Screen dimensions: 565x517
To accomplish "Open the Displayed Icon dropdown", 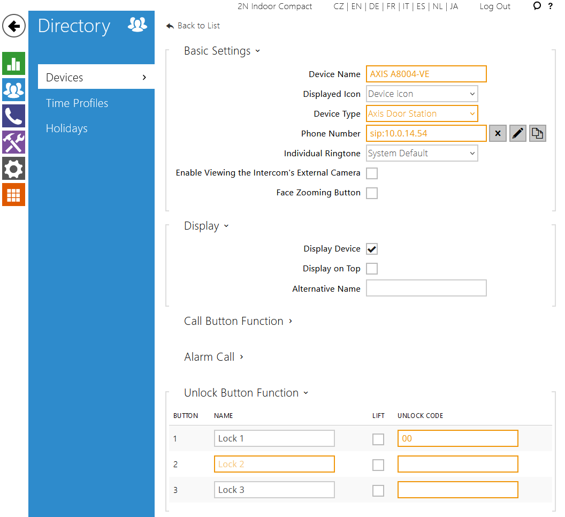I will [x=422, y=94].
